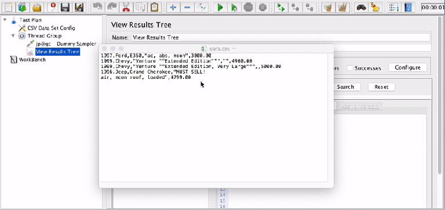Viewport: 445px width, 210px height.
Task: Open the Function Helper dialog icon
Action: tap(393, 7)
